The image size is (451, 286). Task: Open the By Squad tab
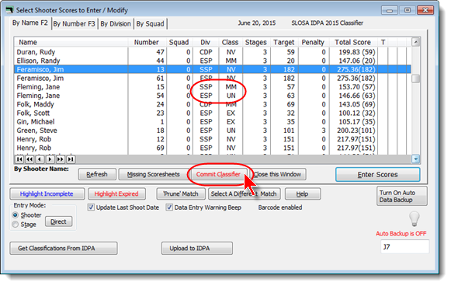click(150, 24)
